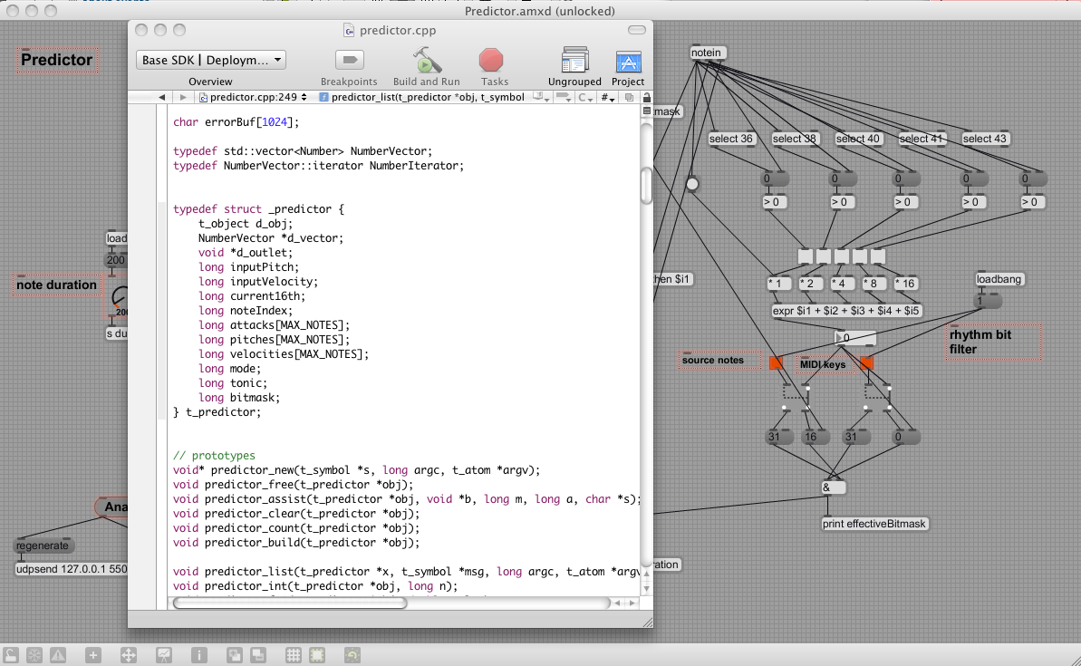
Task: Click the four-arrow move icon in patcher toolbar
Action: click(129, 655)
